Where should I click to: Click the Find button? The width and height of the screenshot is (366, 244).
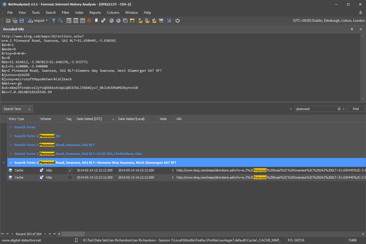[x=356, y=109]
